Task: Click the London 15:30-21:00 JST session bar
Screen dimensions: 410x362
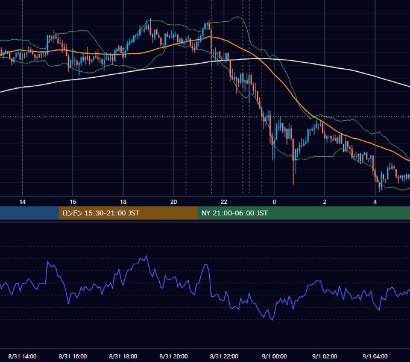Action: click(x=128, y=213)
